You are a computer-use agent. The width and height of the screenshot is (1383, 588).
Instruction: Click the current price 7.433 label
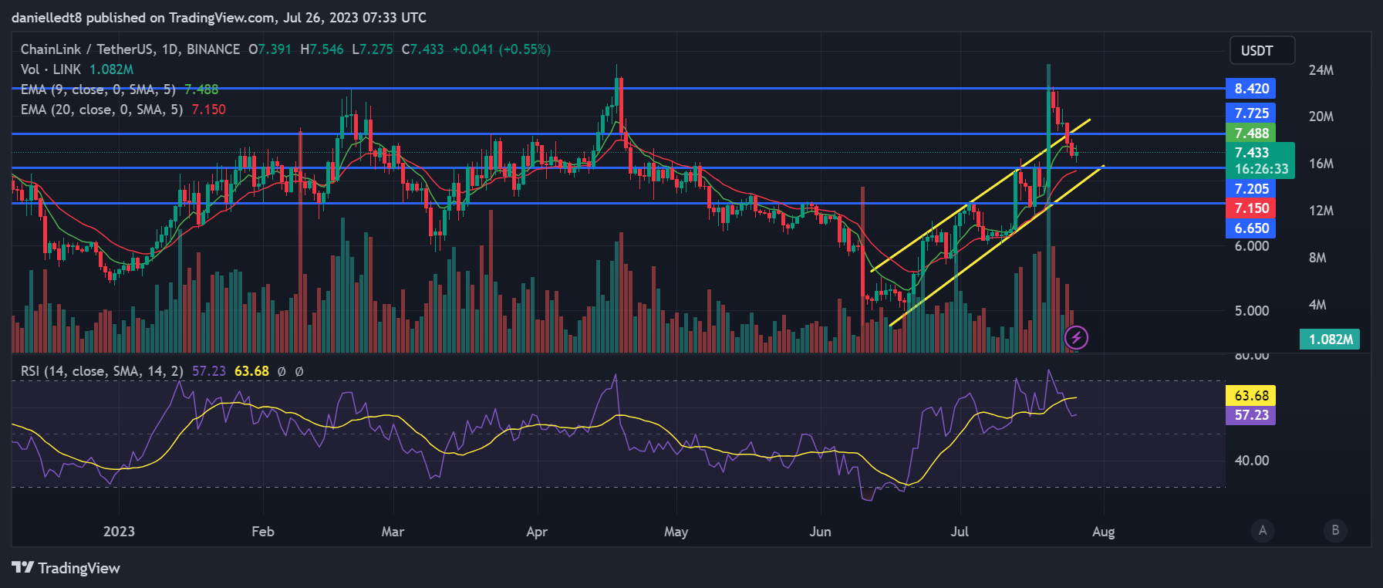[x=1251, y=153]
